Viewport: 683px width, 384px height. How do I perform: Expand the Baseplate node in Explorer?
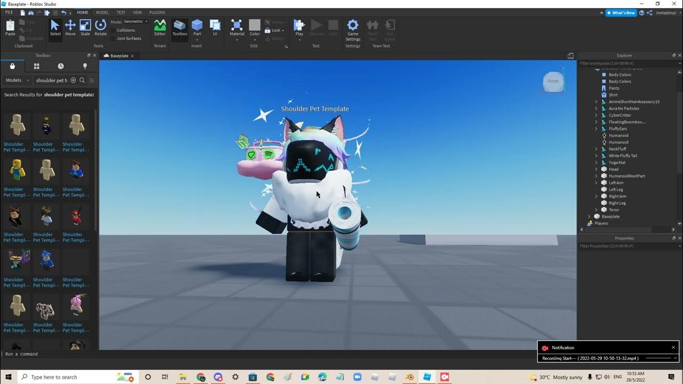tap(590, 217)
